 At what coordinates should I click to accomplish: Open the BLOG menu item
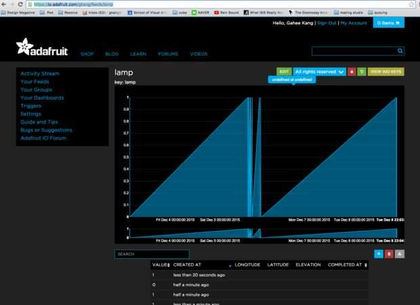[x=112, y=54]
